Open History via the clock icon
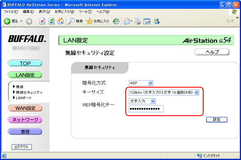 click(116, 21)
